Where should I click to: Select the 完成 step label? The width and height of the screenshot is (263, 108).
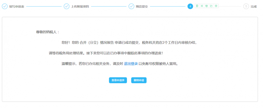coord(254,7)
